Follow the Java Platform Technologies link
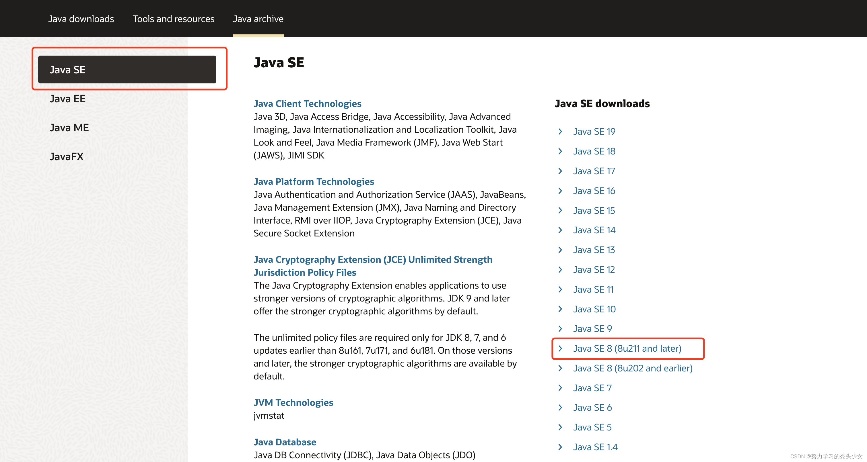This screenshot has height=462, width=867. pos(314,182)
